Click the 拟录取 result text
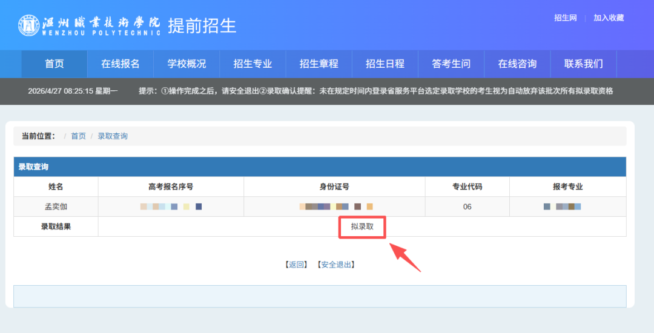 pyautogui.click(x=362, y=227)
